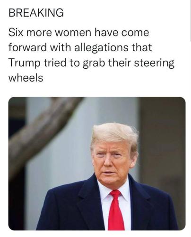
Task: Click the word "wheels" on the last line
Action: 26,78
